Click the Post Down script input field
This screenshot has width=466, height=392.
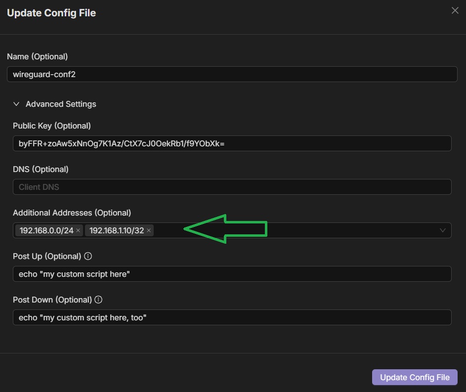[232, 317]
